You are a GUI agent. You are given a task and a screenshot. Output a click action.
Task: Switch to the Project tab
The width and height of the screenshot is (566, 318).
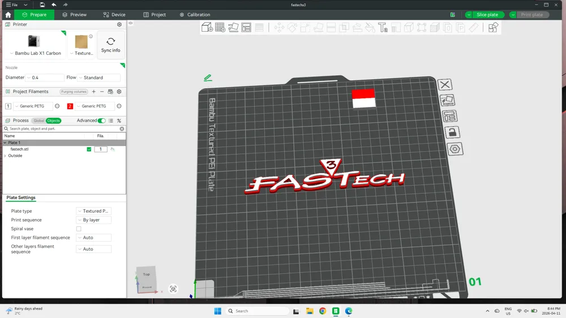(x=155, y=15)
